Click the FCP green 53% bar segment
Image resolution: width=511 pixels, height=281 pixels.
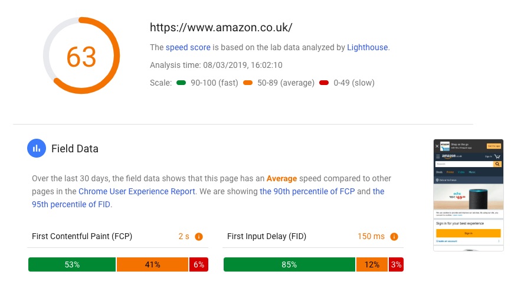pyautogui.click(x=72, y=264)
